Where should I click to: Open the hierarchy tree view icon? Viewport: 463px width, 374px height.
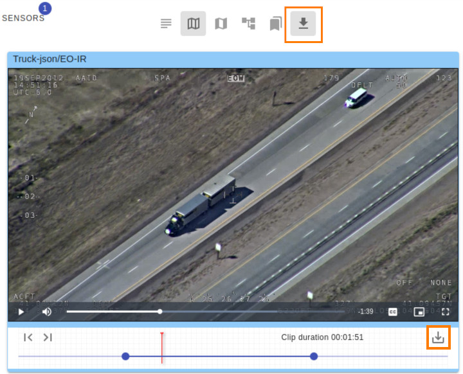coord(248,23)
